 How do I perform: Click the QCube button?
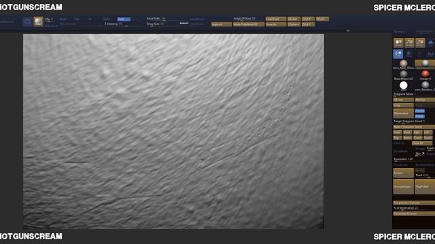pos(294,19)
